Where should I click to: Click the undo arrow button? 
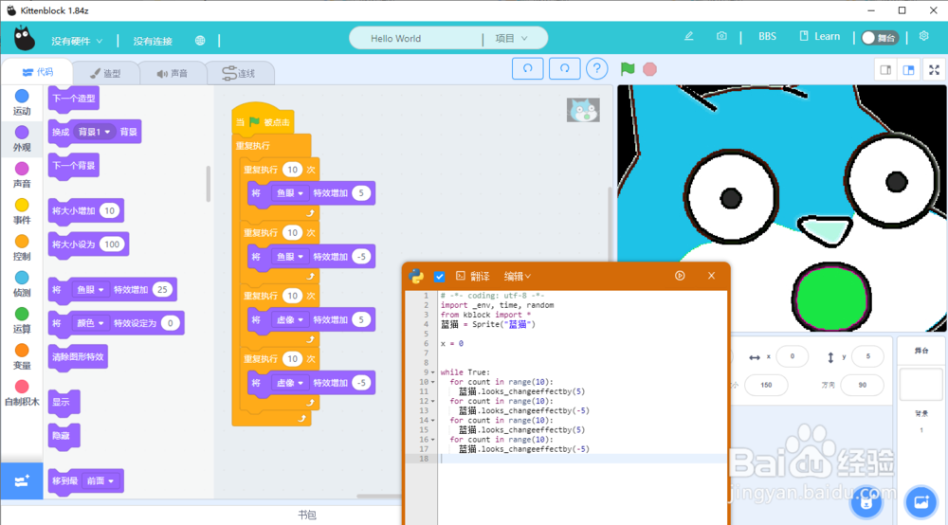pyautogui.click(x=528, y=69)
